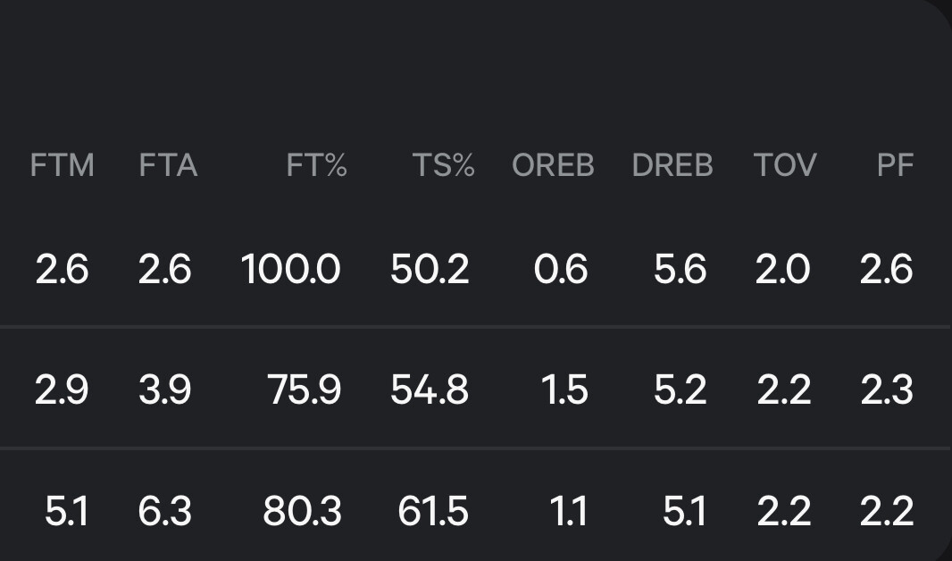952x561 pixels.
Task: Click the 2.3 PF value
Action: click(x=887, y=389)
